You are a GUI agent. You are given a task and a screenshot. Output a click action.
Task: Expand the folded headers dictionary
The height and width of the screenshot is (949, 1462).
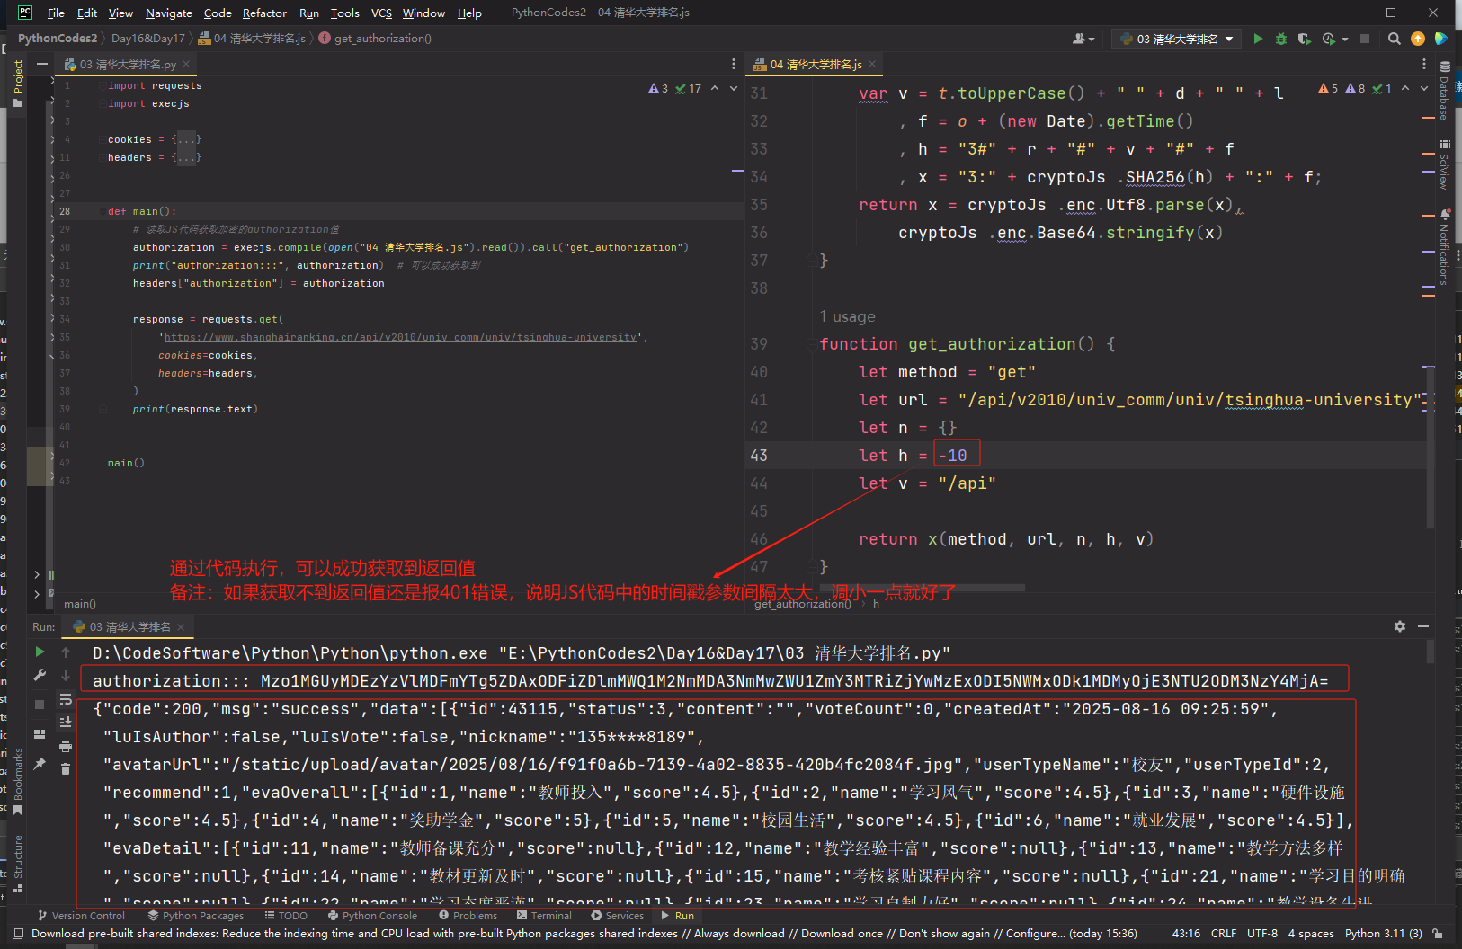[186, 157]
